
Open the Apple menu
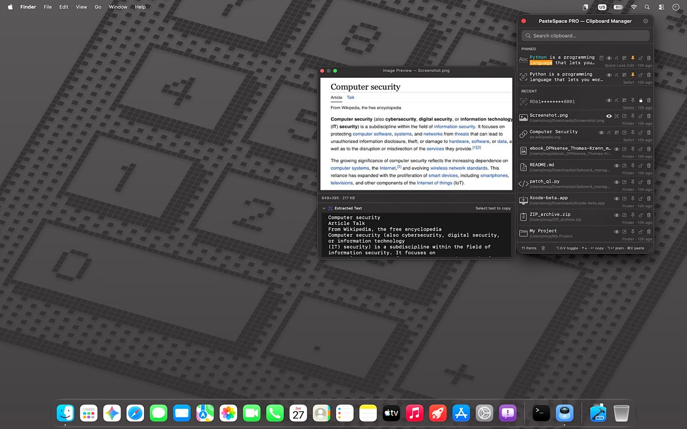[9, 7]
